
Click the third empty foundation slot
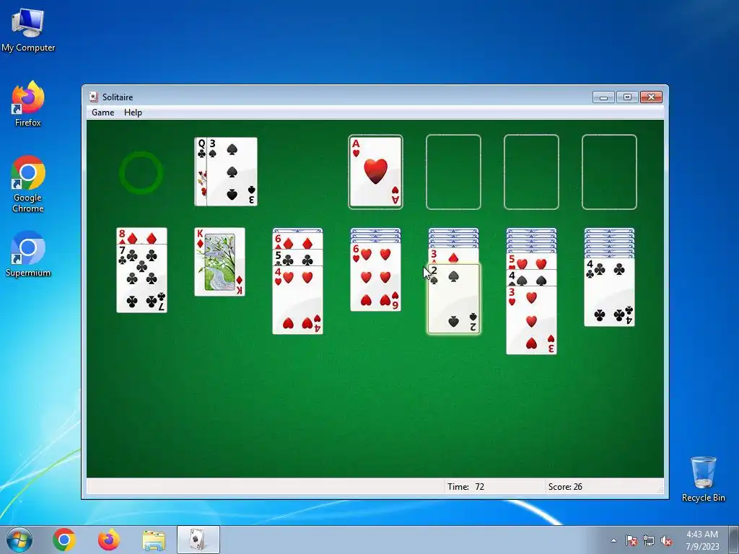pos(531,172)
